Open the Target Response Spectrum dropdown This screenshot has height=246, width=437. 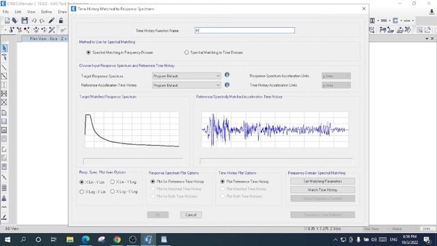pos(186,76)
